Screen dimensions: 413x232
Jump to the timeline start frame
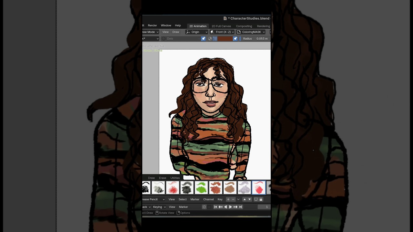coord(216,207)
